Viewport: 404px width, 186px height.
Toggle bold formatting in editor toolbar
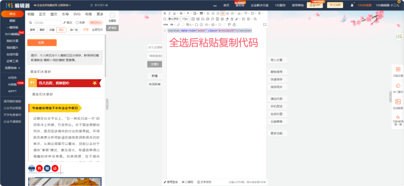(165, 13)
